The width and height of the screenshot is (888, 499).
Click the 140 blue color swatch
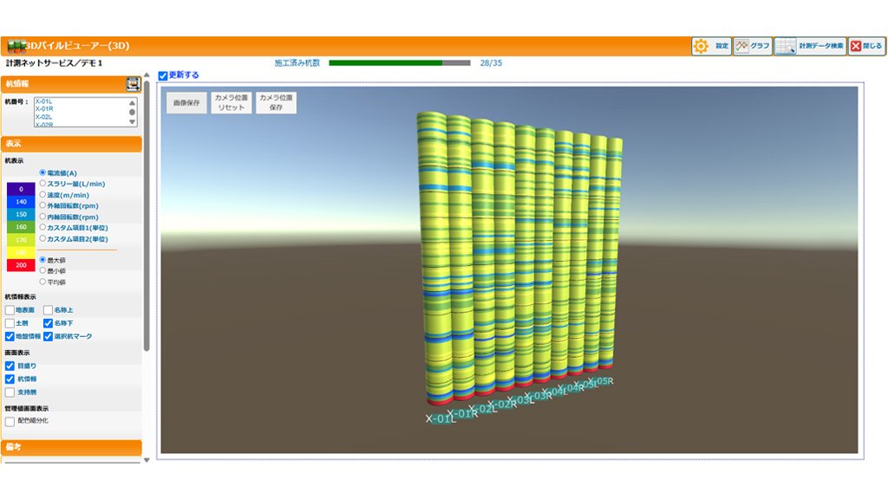pos(21,201)
